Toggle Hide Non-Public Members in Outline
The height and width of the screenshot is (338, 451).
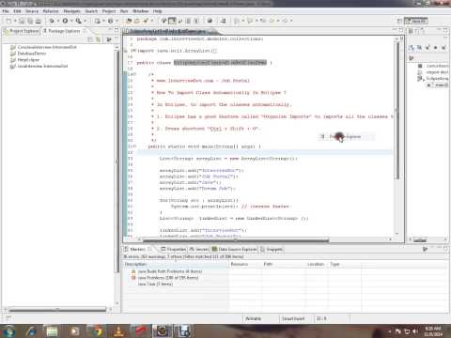click(x=436, y=48)
